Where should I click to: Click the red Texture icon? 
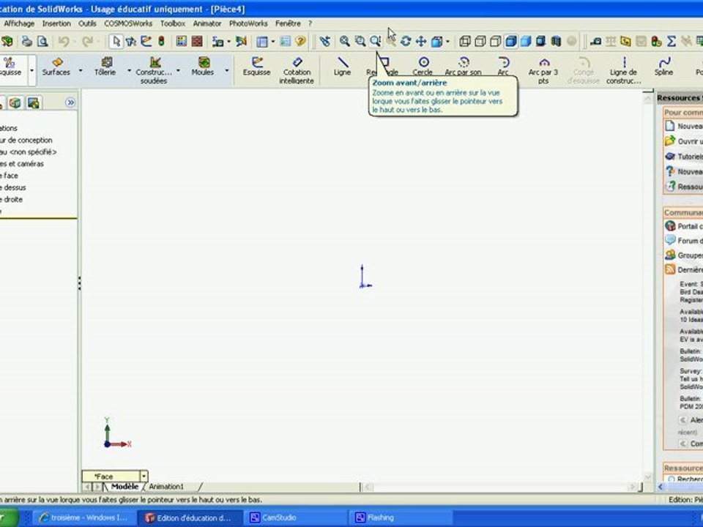tap(197, 42)
